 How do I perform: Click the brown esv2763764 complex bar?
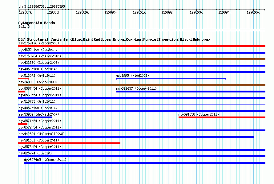142,59
